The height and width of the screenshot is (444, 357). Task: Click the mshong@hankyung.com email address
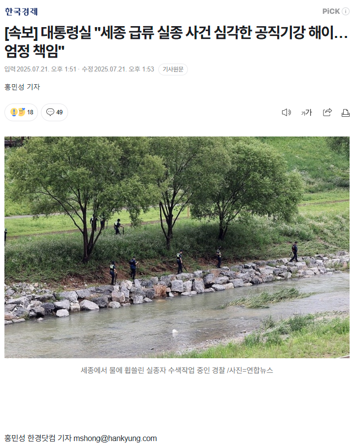115,439
